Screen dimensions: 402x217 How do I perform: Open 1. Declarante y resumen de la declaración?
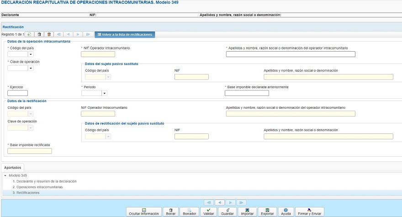tap(45, 181)
